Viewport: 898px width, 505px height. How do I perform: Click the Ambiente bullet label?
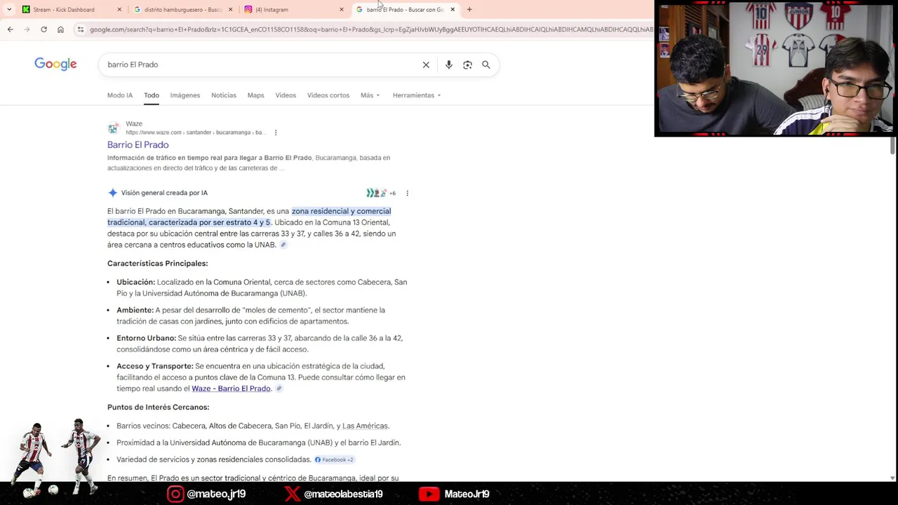135,310
